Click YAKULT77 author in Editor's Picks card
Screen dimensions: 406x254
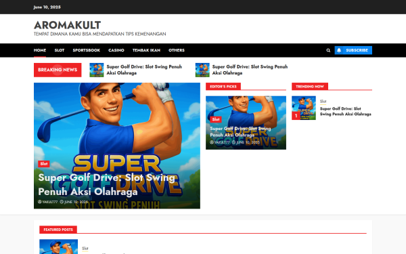click(222, 142)
